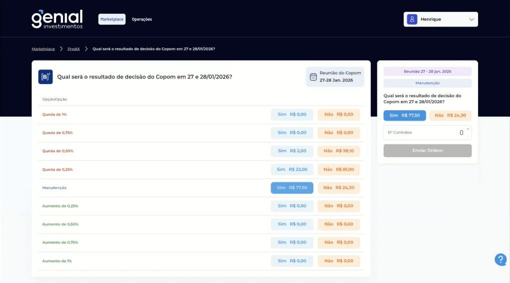Click Não R$ 0,00 for Queda de 1%
This screenshot has width=510, height=283.
point(339,114)
